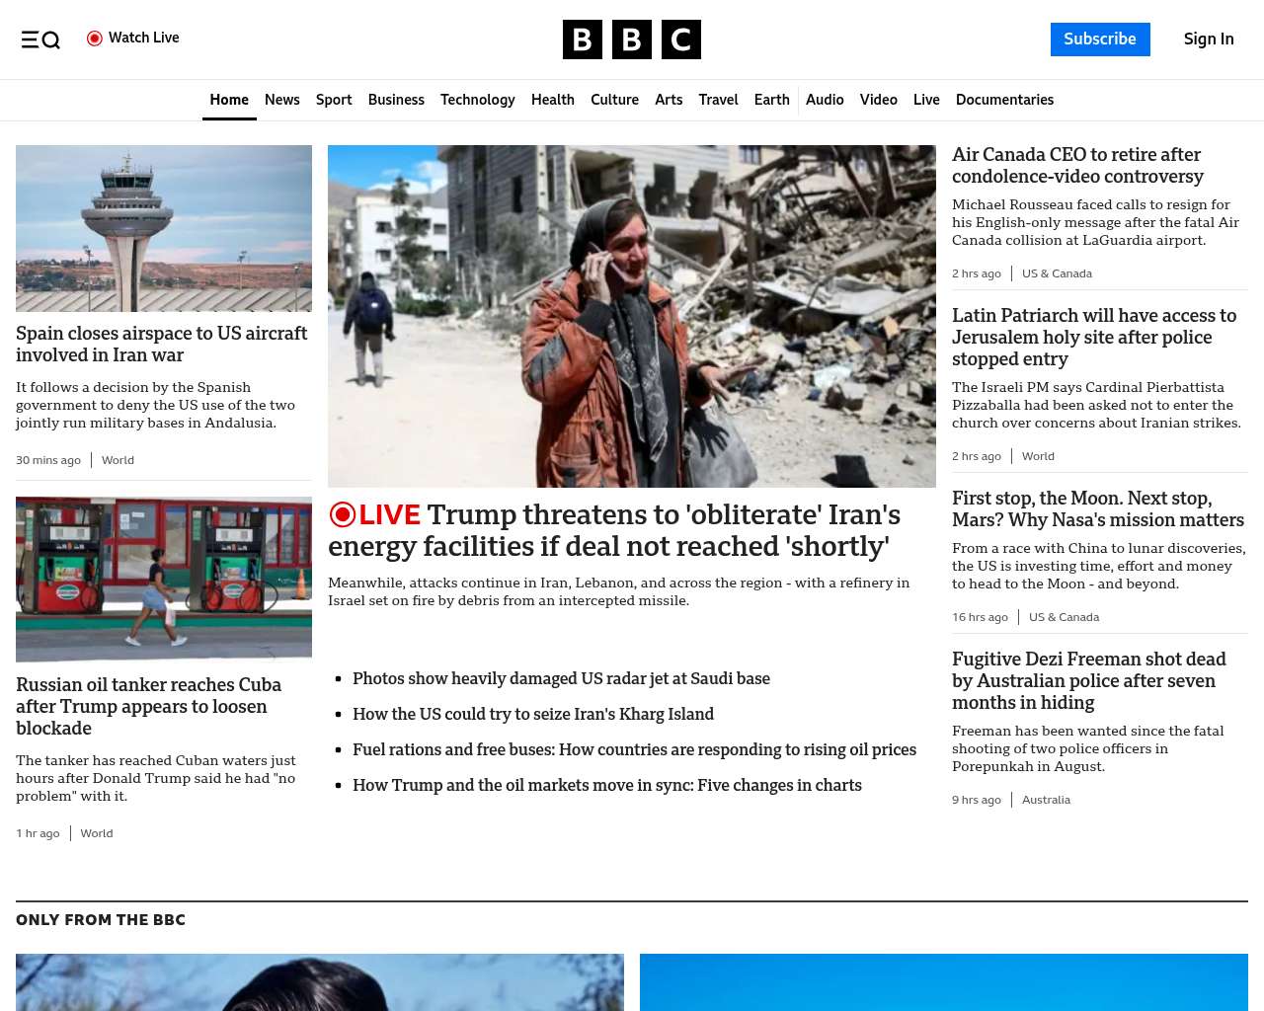
Task: Click the Watch Live red dot icon
Action: pos(95,39)
